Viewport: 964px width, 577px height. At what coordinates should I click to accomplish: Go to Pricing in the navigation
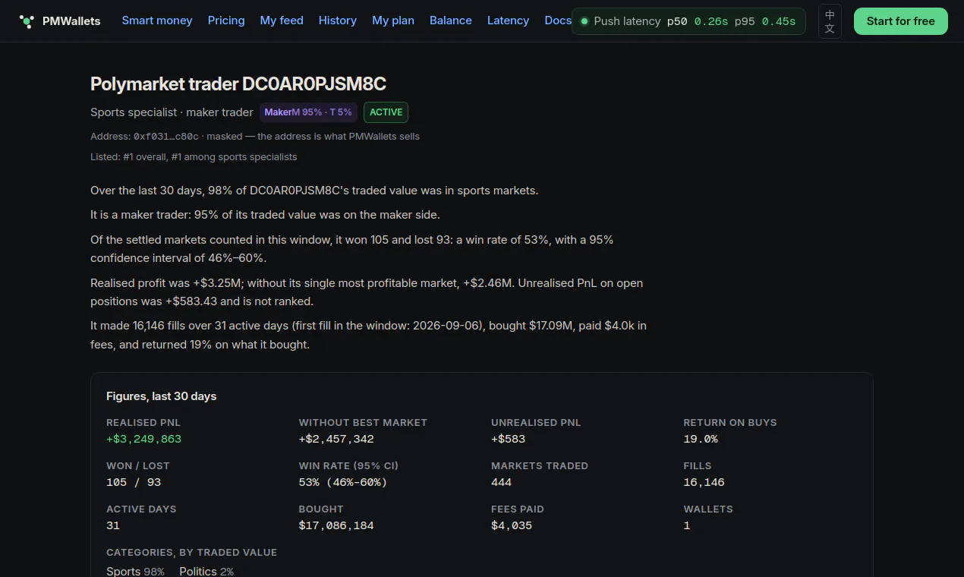226,20
